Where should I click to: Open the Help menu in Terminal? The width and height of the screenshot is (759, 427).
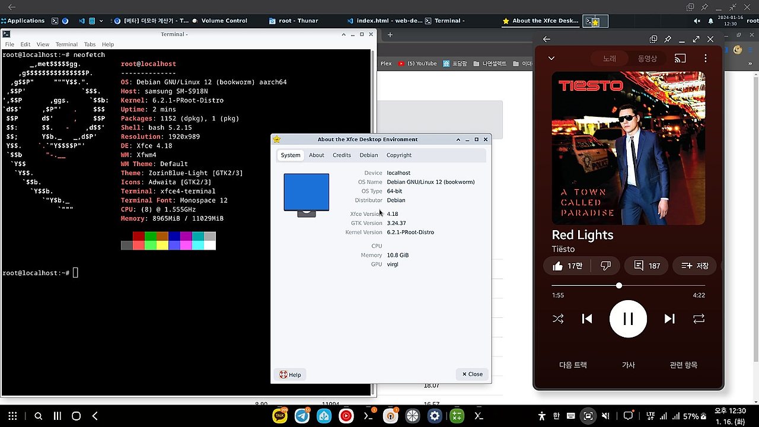tap(107, 44)
